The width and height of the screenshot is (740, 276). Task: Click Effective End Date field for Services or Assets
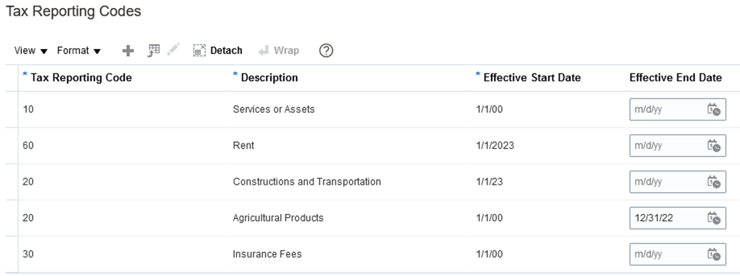coord(664,110)
